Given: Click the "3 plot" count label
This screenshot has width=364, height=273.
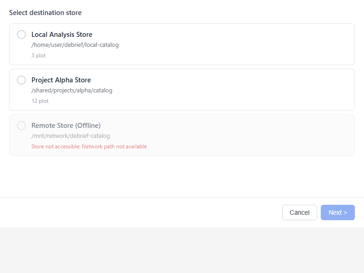Looking at the screenshot, I should tap(38, 56).
